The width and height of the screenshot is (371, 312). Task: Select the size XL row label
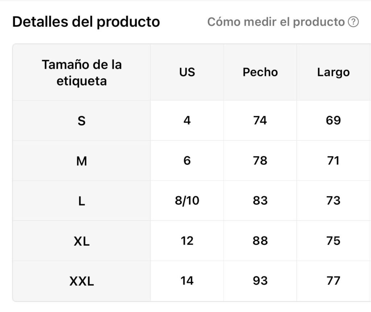point(82,241)
